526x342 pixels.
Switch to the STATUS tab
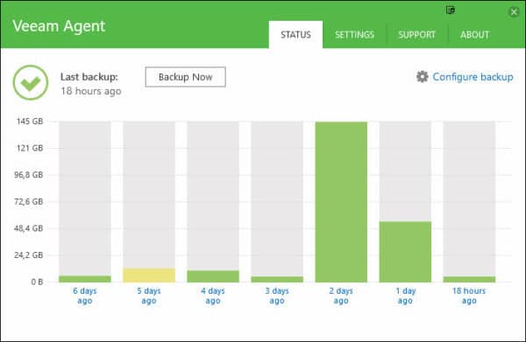pyautogui.click(x=295, y=34)
